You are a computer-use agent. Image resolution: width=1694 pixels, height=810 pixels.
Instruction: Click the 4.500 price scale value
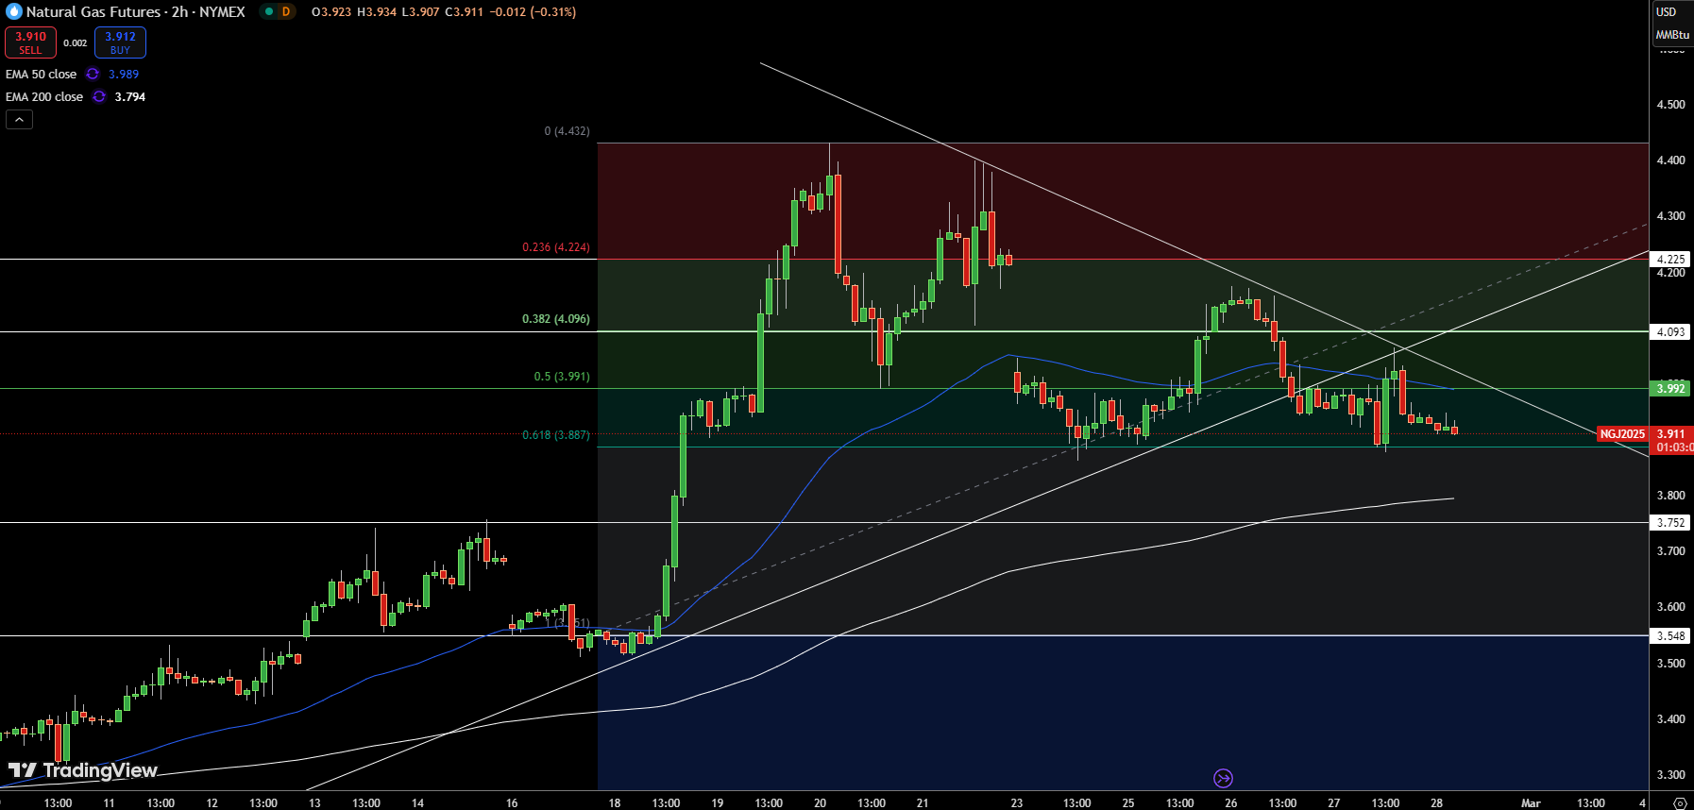click(x=1670, y=105)
